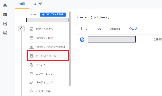Show すべて data streams tab
The image size is (162, 96).
(x=84, y=29)
